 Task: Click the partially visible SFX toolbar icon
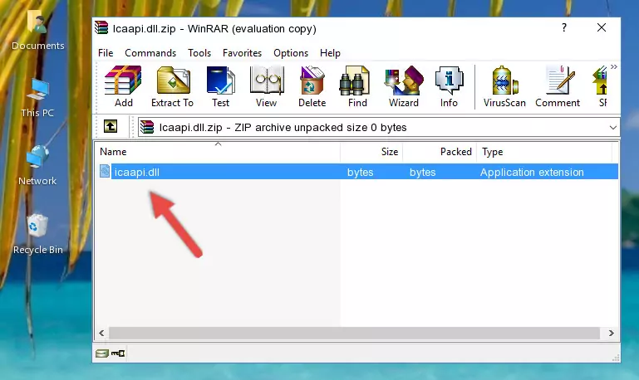tap(600, 86)
